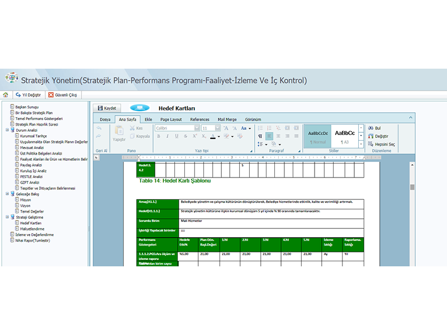Click the numbered list icon
This screenshot has width=447, height=335.
[x=269, y=128]
